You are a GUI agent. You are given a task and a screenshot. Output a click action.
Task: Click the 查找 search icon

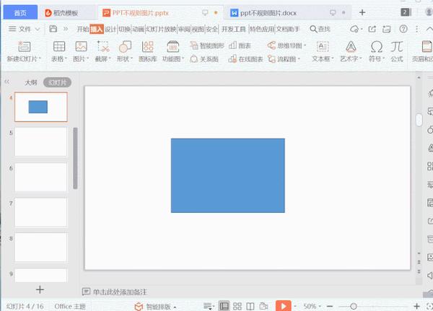(x=320, y=29)
